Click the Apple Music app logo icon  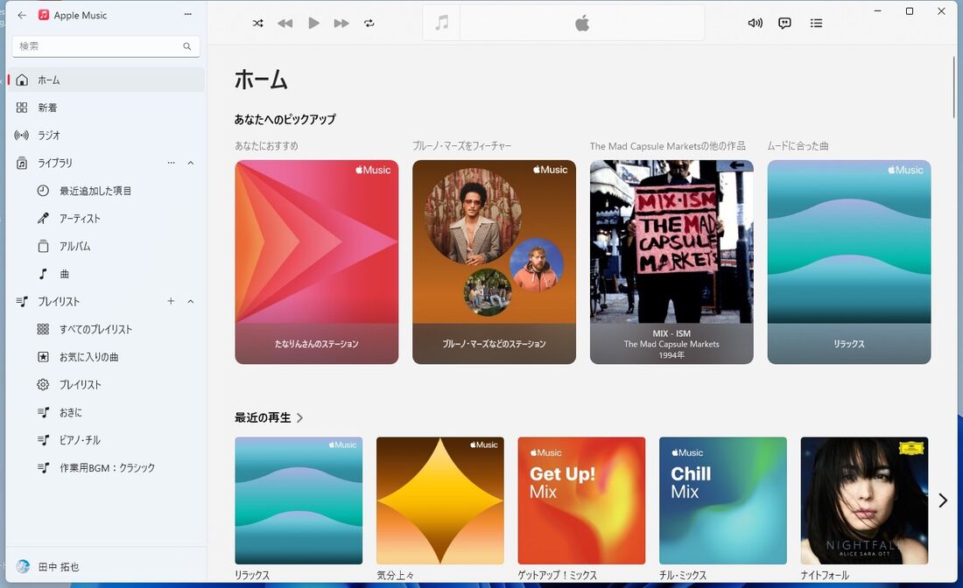pos(44,16)
